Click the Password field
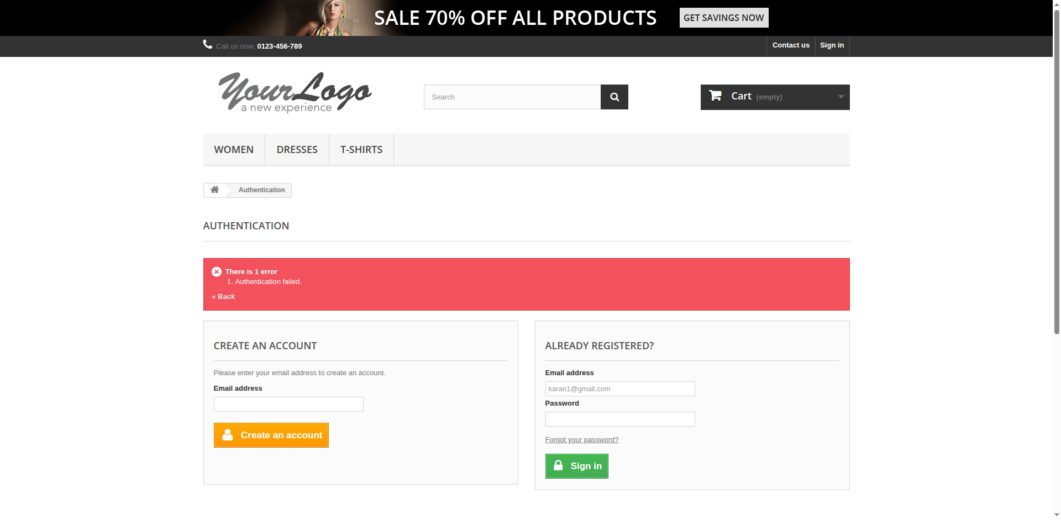The height and width of the screenshot is (520, 1061). coord(619,419)
